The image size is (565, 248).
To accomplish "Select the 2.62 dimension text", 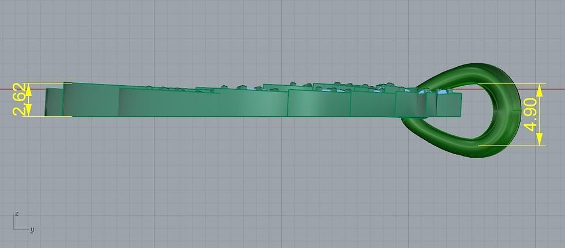I will (x=20, y=100).
